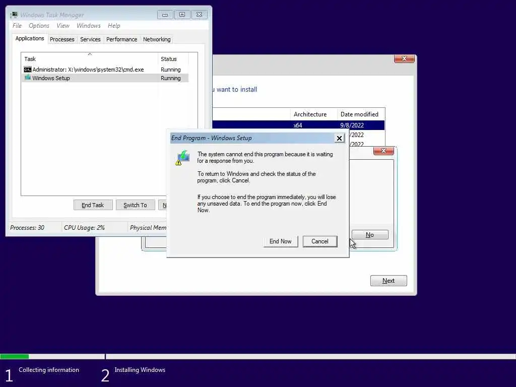Click End Task button
516x387 pixels.
point(93,205)
